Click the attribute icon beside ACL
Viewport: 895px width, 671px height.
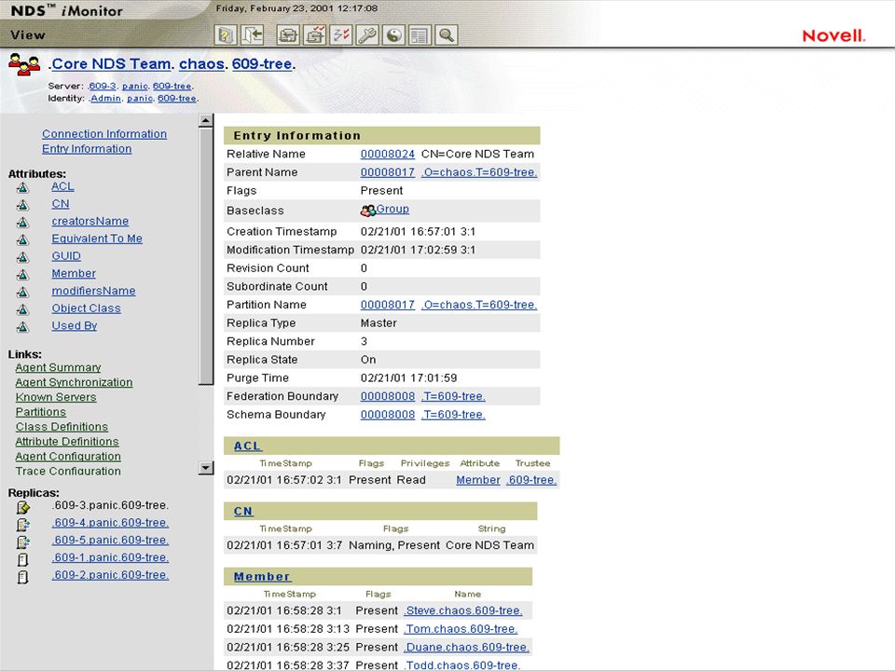[x=22, y=187]
